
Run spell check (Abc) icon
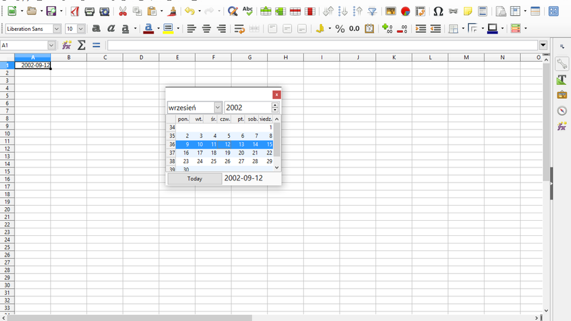point(248,11)
